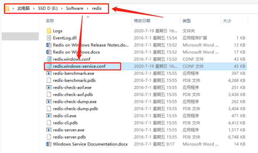Click the Logs folder icon
The width and height of the screenshot is (258, 153).
point(49,31)
